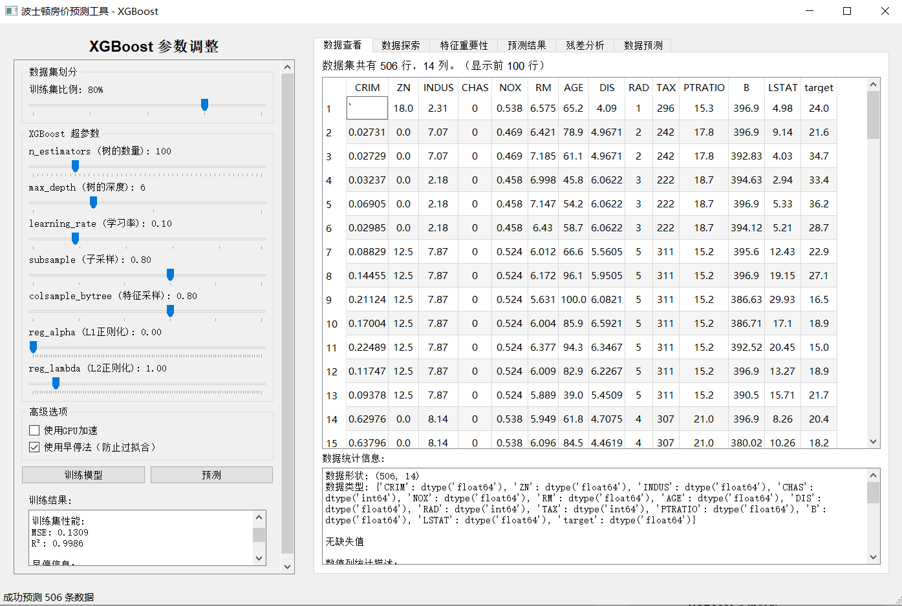The height and width of the screenshot is (606, 902).
Task: Switch to the 预测结果 tab
Action: pos(527,45)
